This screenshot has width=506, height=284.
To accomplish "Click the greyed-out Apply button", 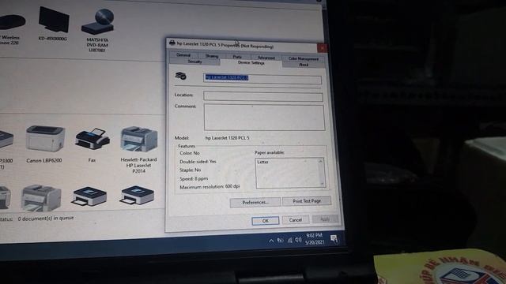I will click(325, 219).
